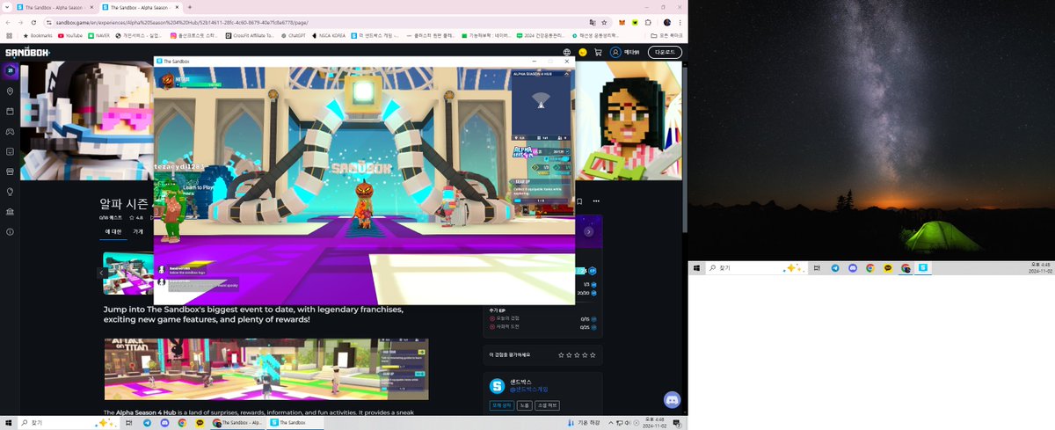This screenshot has height=430, width=1055.
Task: Click the Learn to Play sign in game
Action: click(200, 188)
